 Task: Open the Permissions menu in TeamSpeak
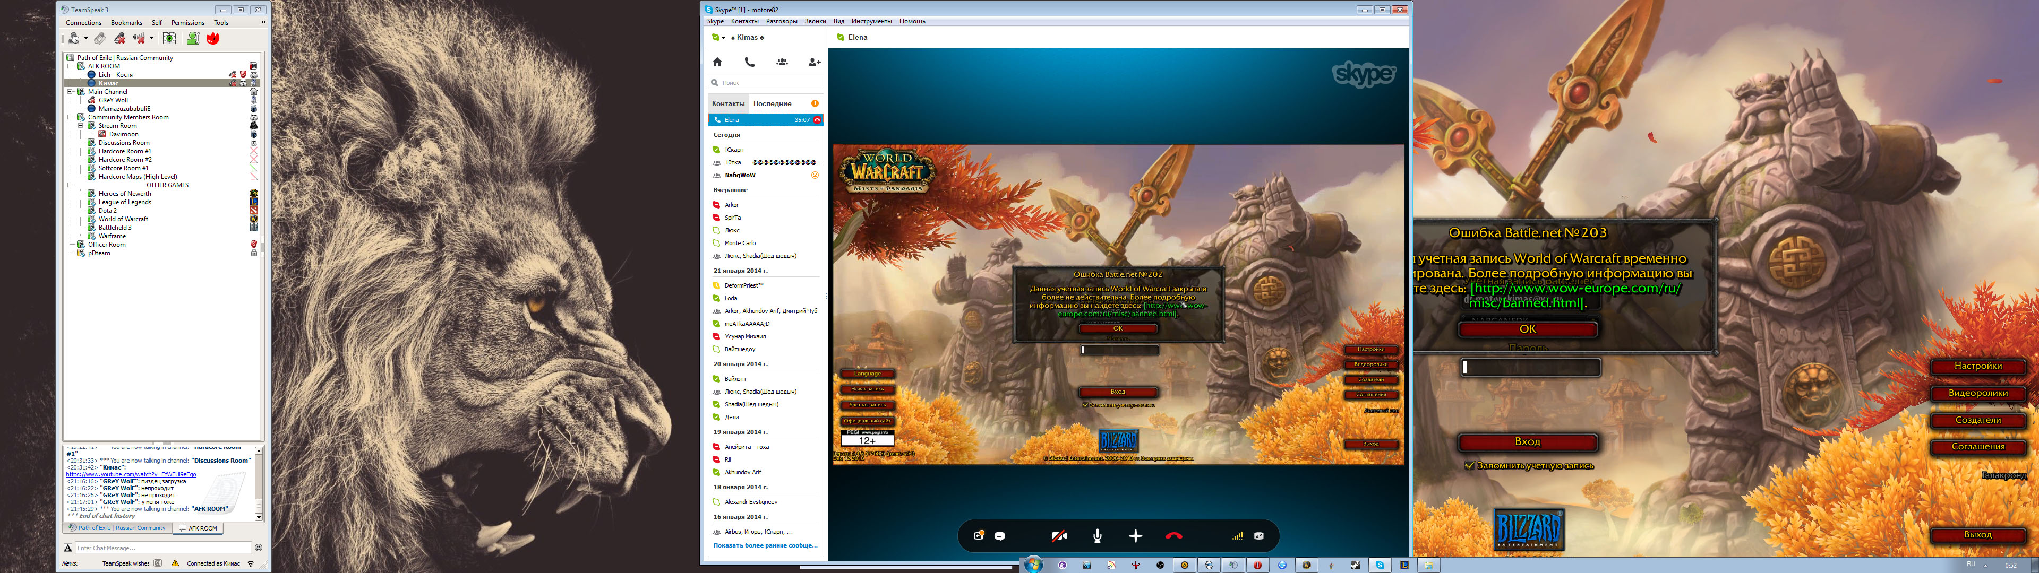coord(187,23)
